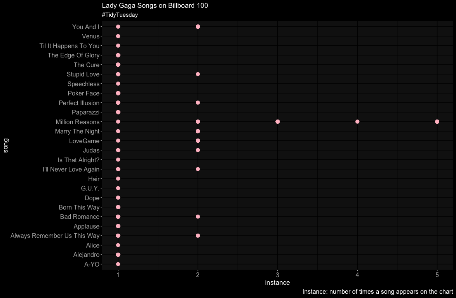Click Paparazzi data point at instance 1
The image size is (456, 298).
(x=118, y=112)
